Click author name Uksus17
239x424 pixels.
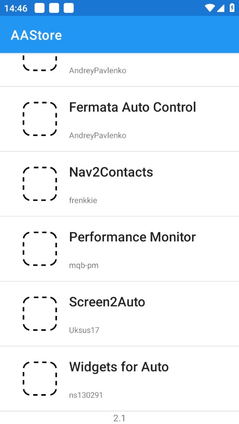(x=84, y=330)
